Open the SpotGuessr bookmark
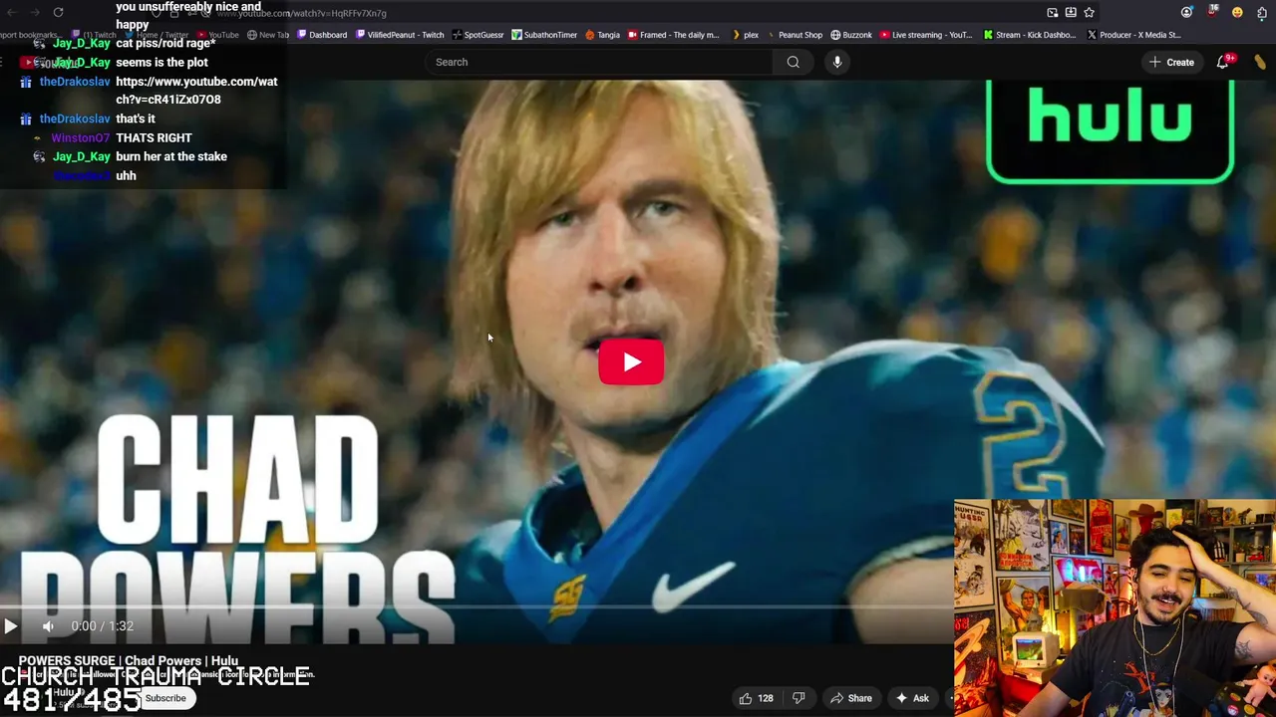1276x717 pixels. click(x=478, y=35)
